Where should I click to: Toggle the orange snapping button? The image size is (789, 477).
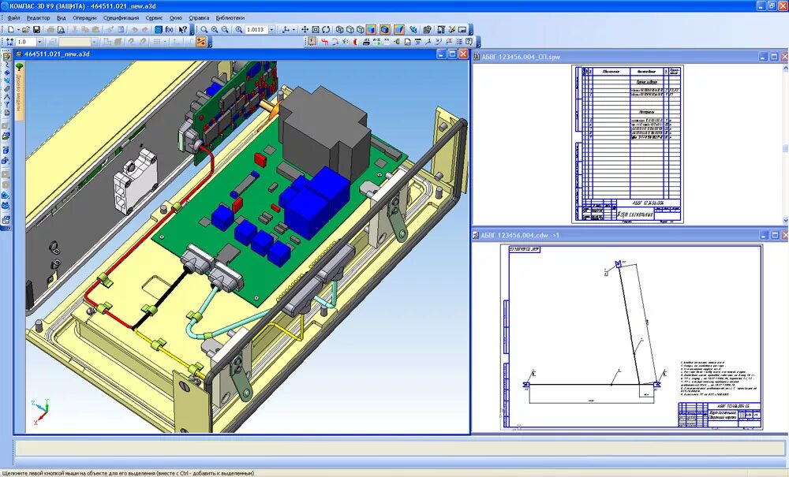tap(200, 42)
